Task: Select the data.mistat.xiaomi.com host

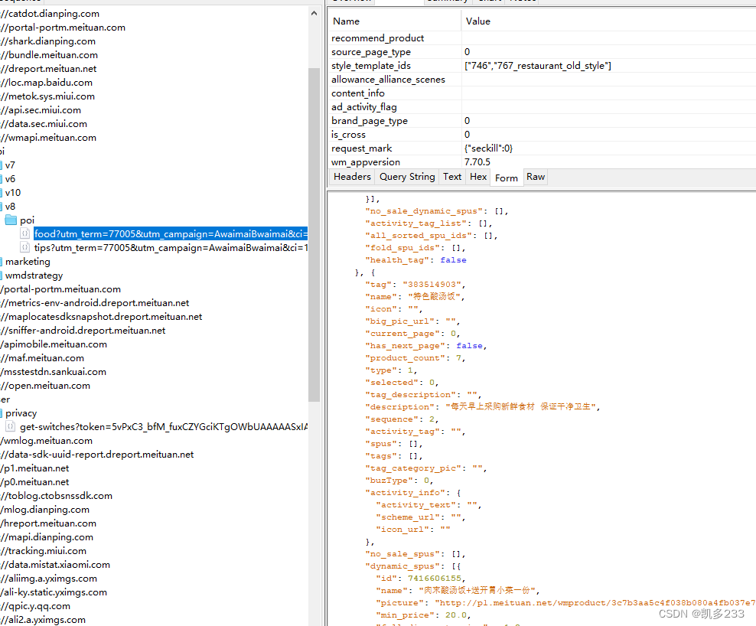Action: [55, 565]
